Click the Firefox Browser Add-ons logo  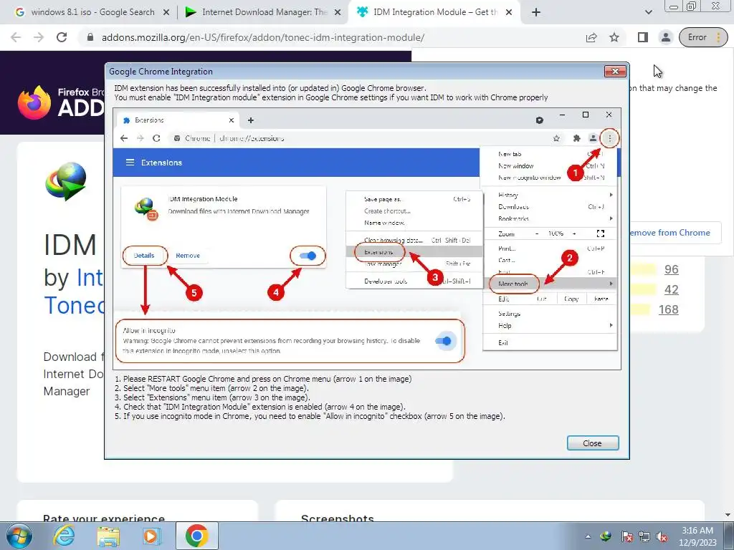pos(61,102)
